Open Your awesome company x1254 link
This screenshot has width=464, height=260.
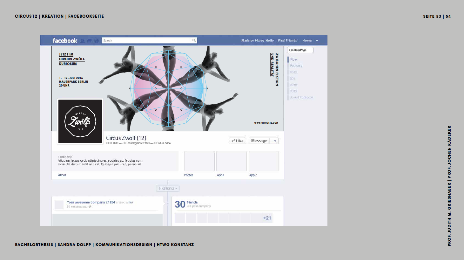pyautogui.click(x=91, y=202)
